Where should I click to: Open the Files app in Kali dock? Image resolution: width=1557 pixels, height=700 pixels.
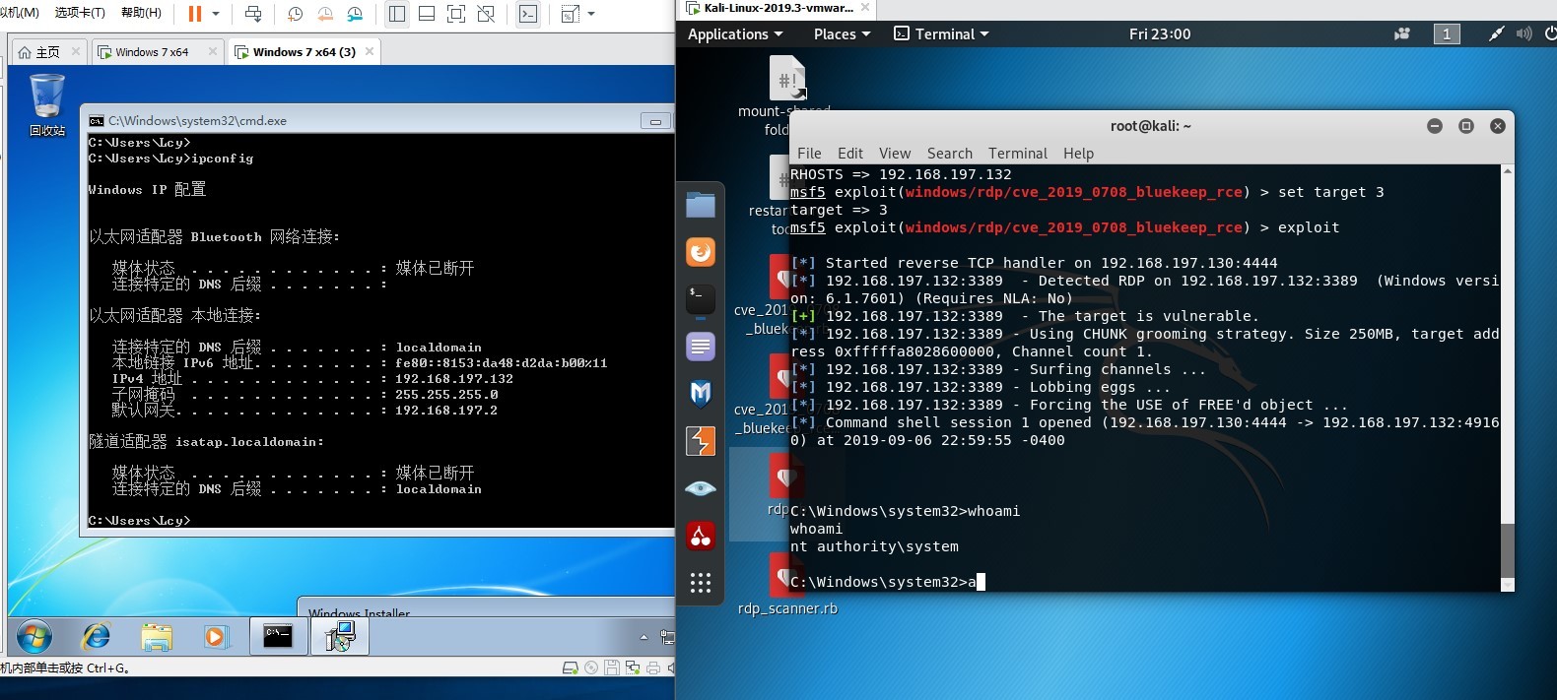(701, 205)
